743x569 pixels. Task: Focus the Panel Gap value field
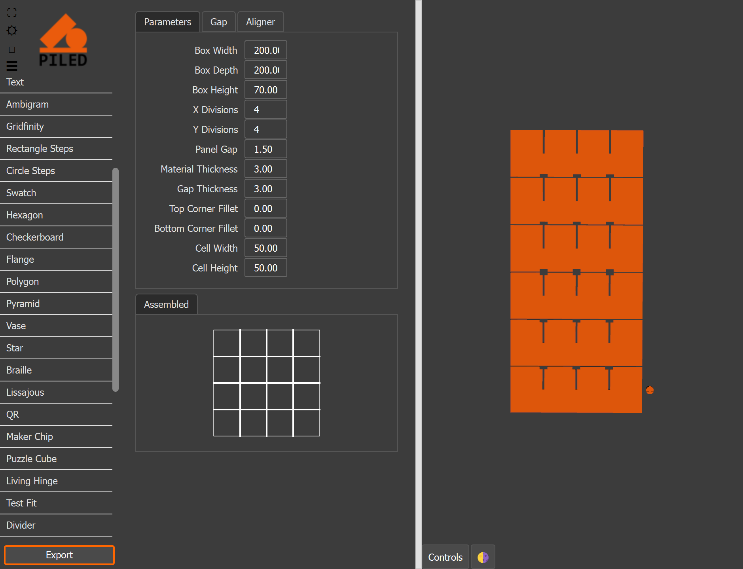point(266,149)
